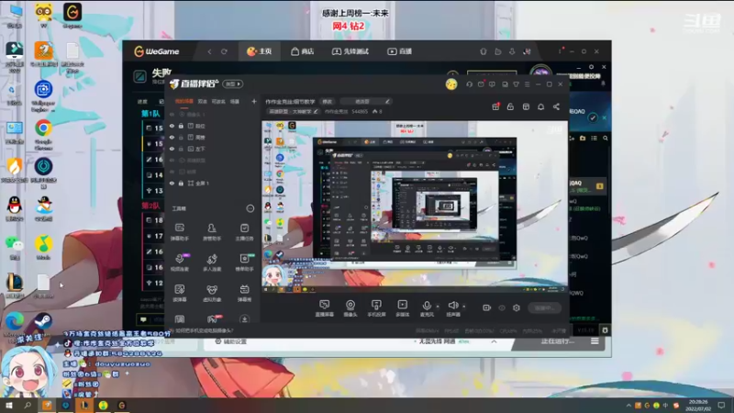Click the download icon in toolbox bottom row
Image resolution: width=734 pixels, height=413 pixels.
244,319
